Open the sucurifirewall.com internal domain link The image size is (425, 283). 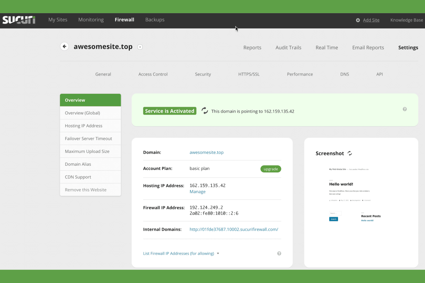click(234, 229)
